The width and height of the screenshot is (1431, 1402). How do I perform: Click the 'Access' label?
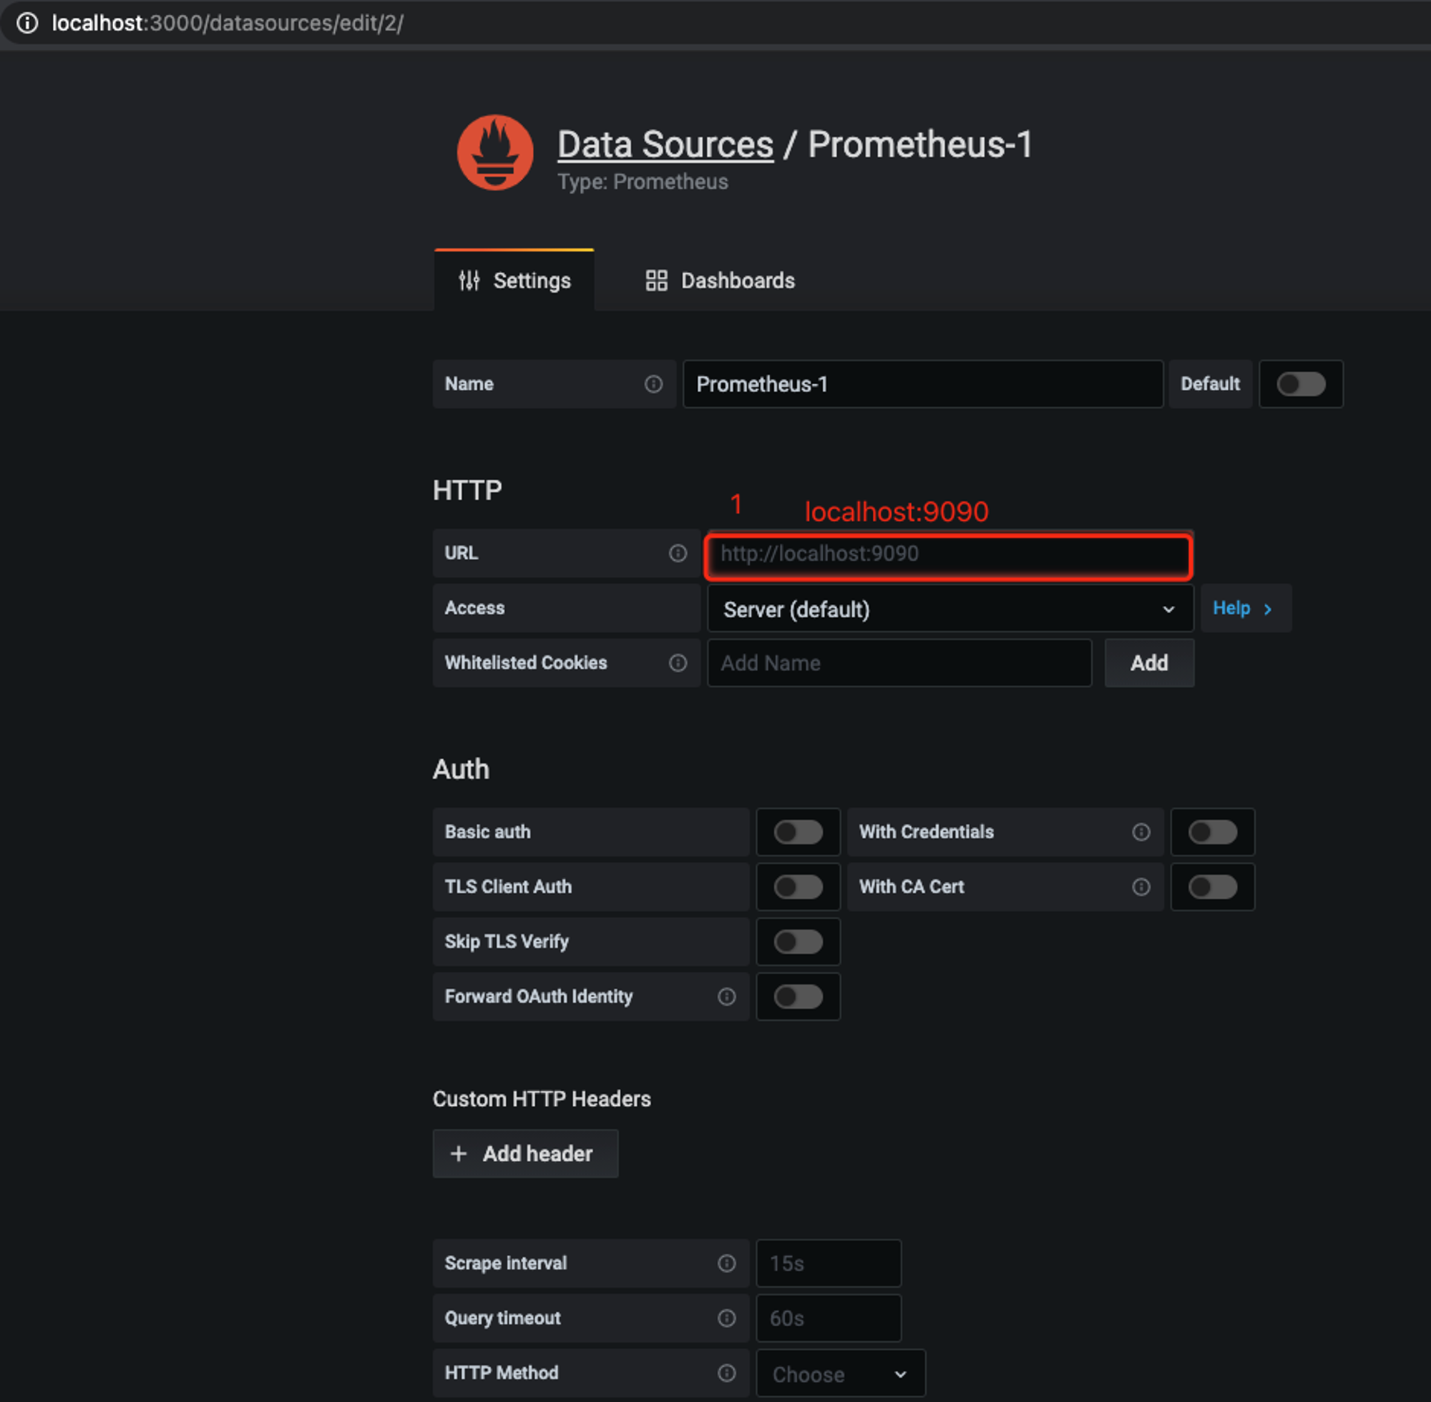(x=474, y=608)
